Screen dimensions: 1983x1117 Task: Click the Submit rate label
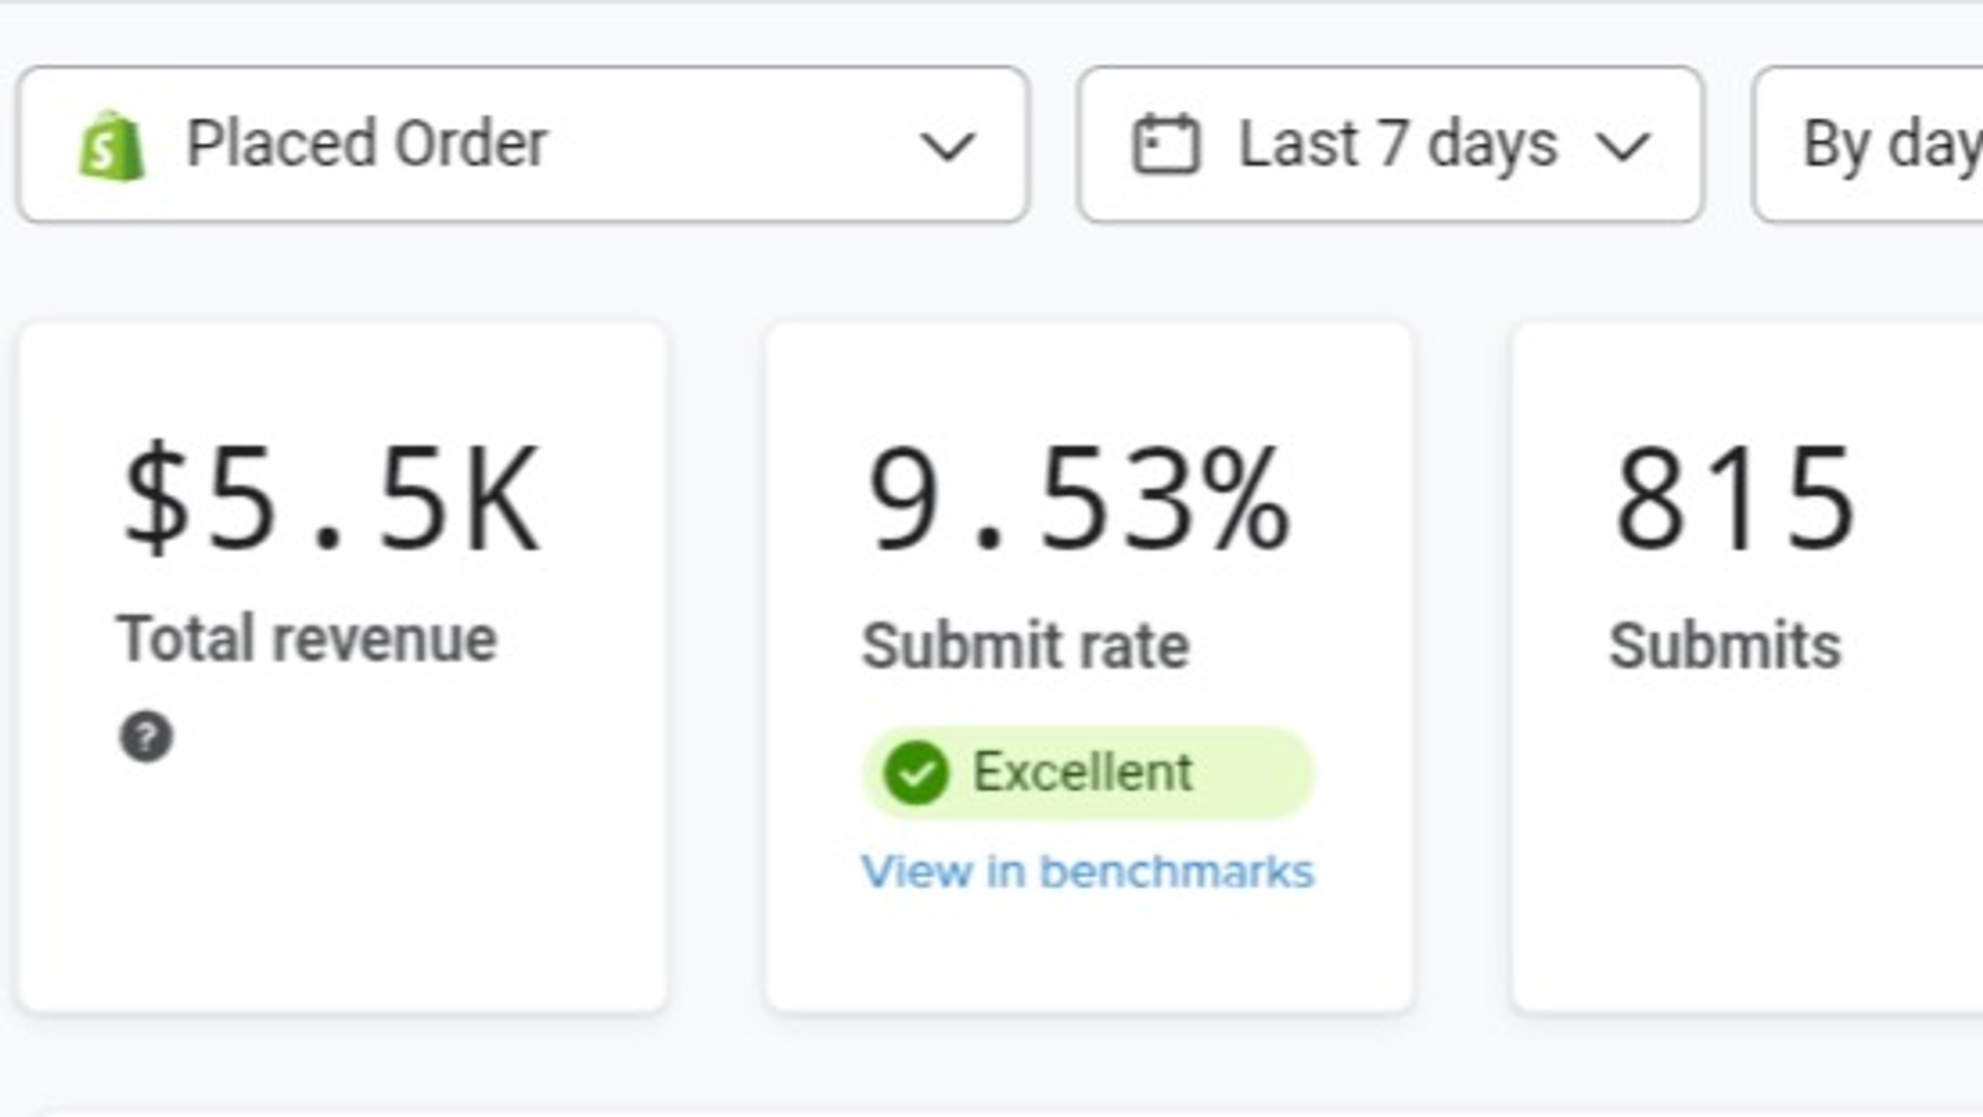pos(1026,645)
